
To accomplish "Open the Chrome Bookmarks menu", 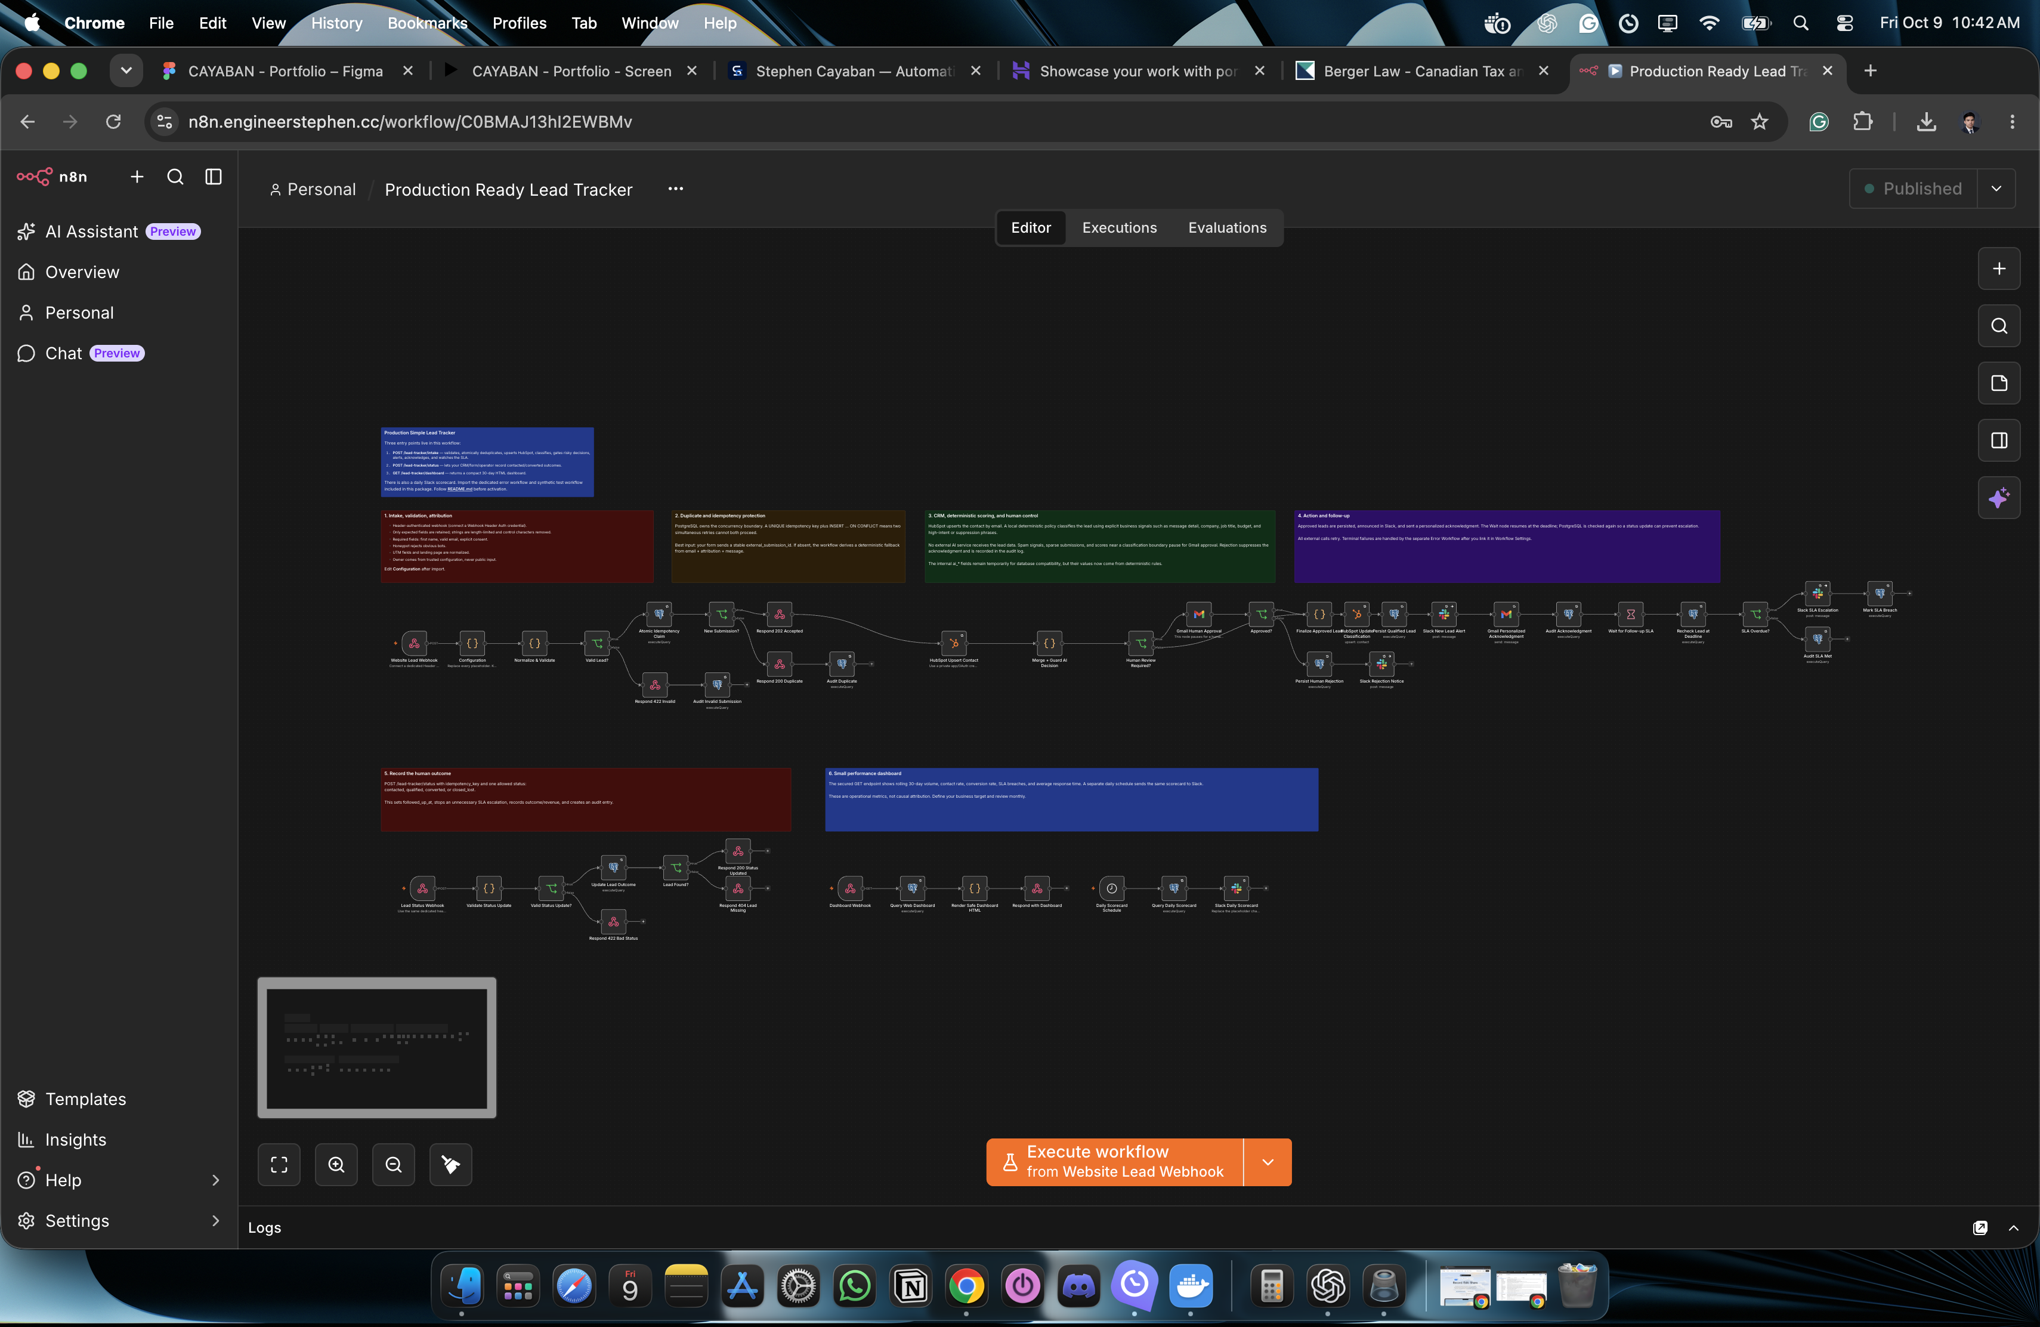I will click(x=427, y=23).
